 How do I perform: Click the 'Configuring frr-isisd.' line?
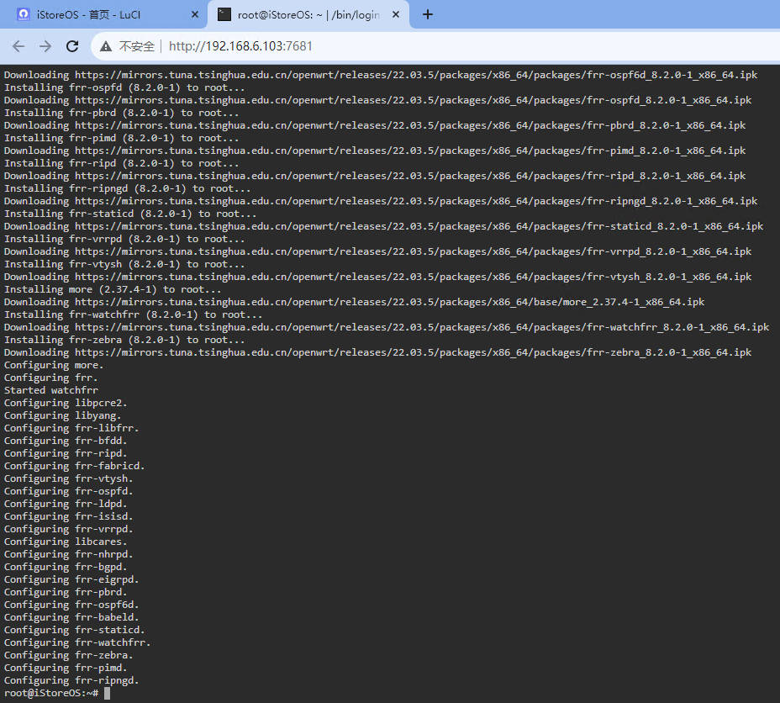[69, 516]
